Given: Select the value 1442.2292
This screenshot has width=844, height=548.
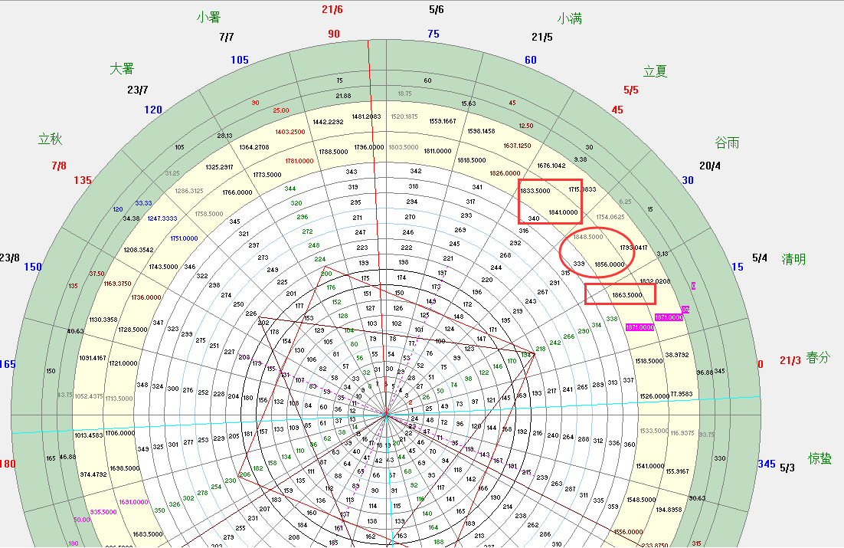Looking at the screenshot, I should [x=328, y=123].
